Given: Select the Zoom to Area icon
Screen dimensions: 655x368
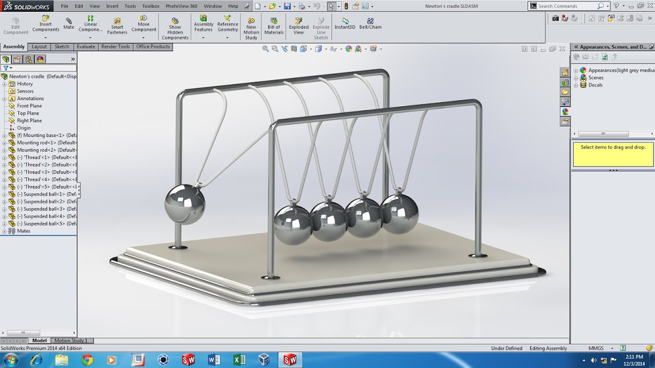Looking at the screenshot, I should click(x=275, y=49).
